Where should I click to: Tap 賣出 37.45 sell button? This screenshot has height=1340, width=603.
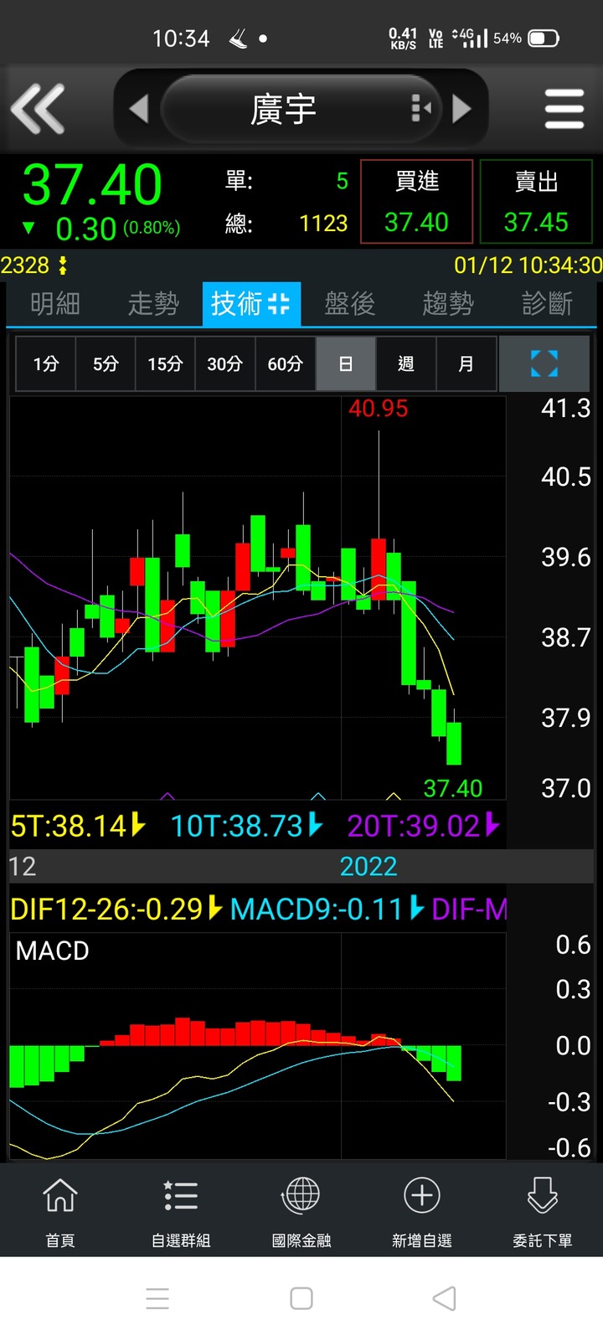click(x=536, y=202)
